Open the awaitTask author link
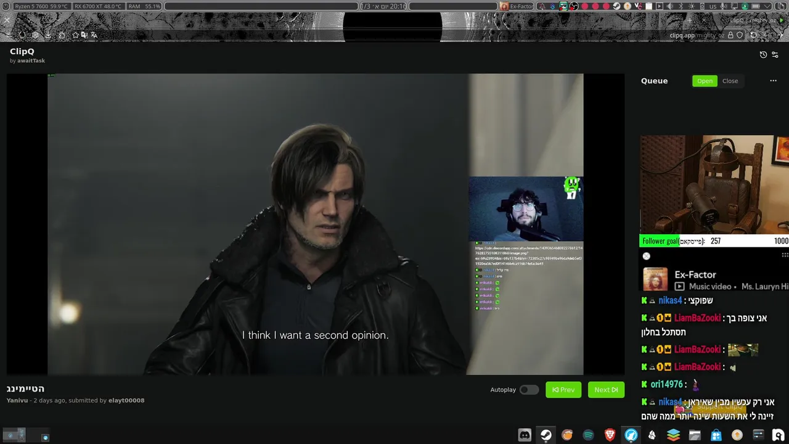Viewport: 789px width, 444px height. pyautogui.click(x=31, y=61)
